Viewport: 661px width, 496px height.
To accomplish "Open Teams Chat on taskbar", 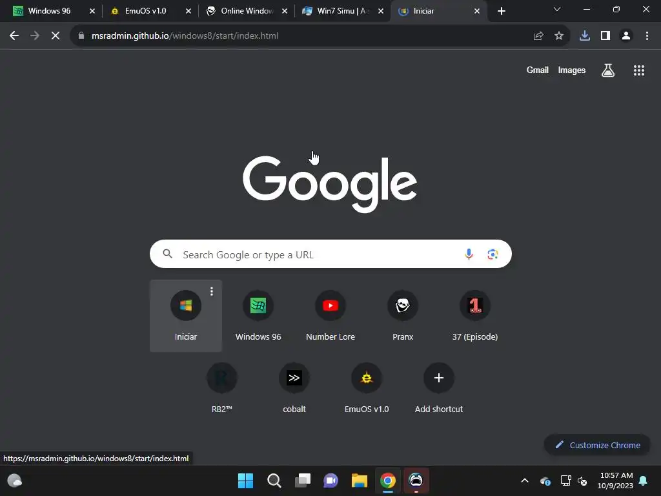I will click(331, 480).
